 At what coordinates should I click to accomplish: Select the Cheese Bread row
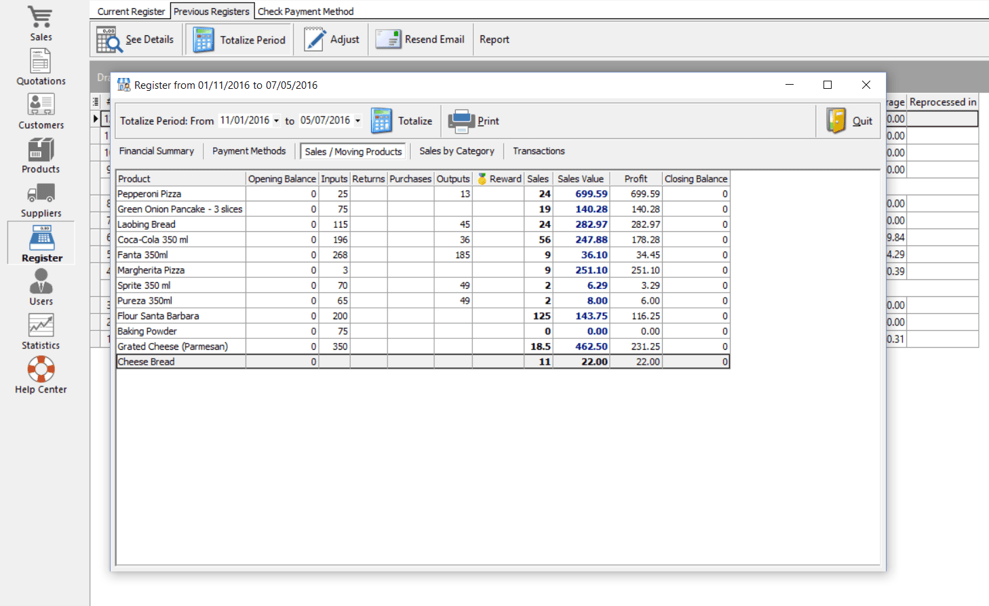click(x=180, y=361)
